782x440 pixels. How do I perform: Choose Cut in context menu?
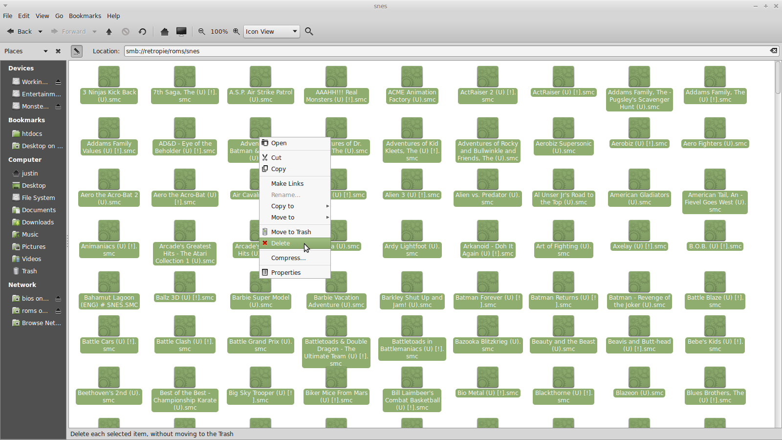coord(295,158)
